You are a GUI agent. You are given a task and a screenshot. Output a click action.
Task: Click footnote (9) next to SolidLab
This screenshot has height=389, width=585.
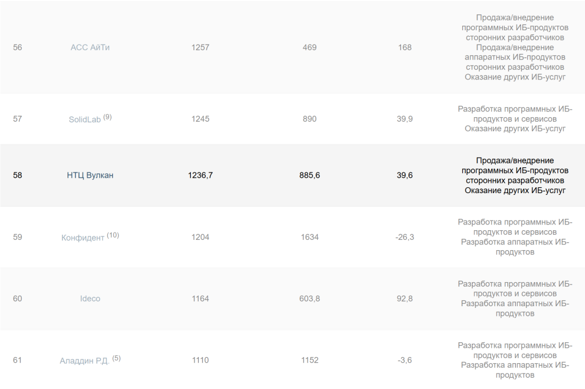(107, 117)
